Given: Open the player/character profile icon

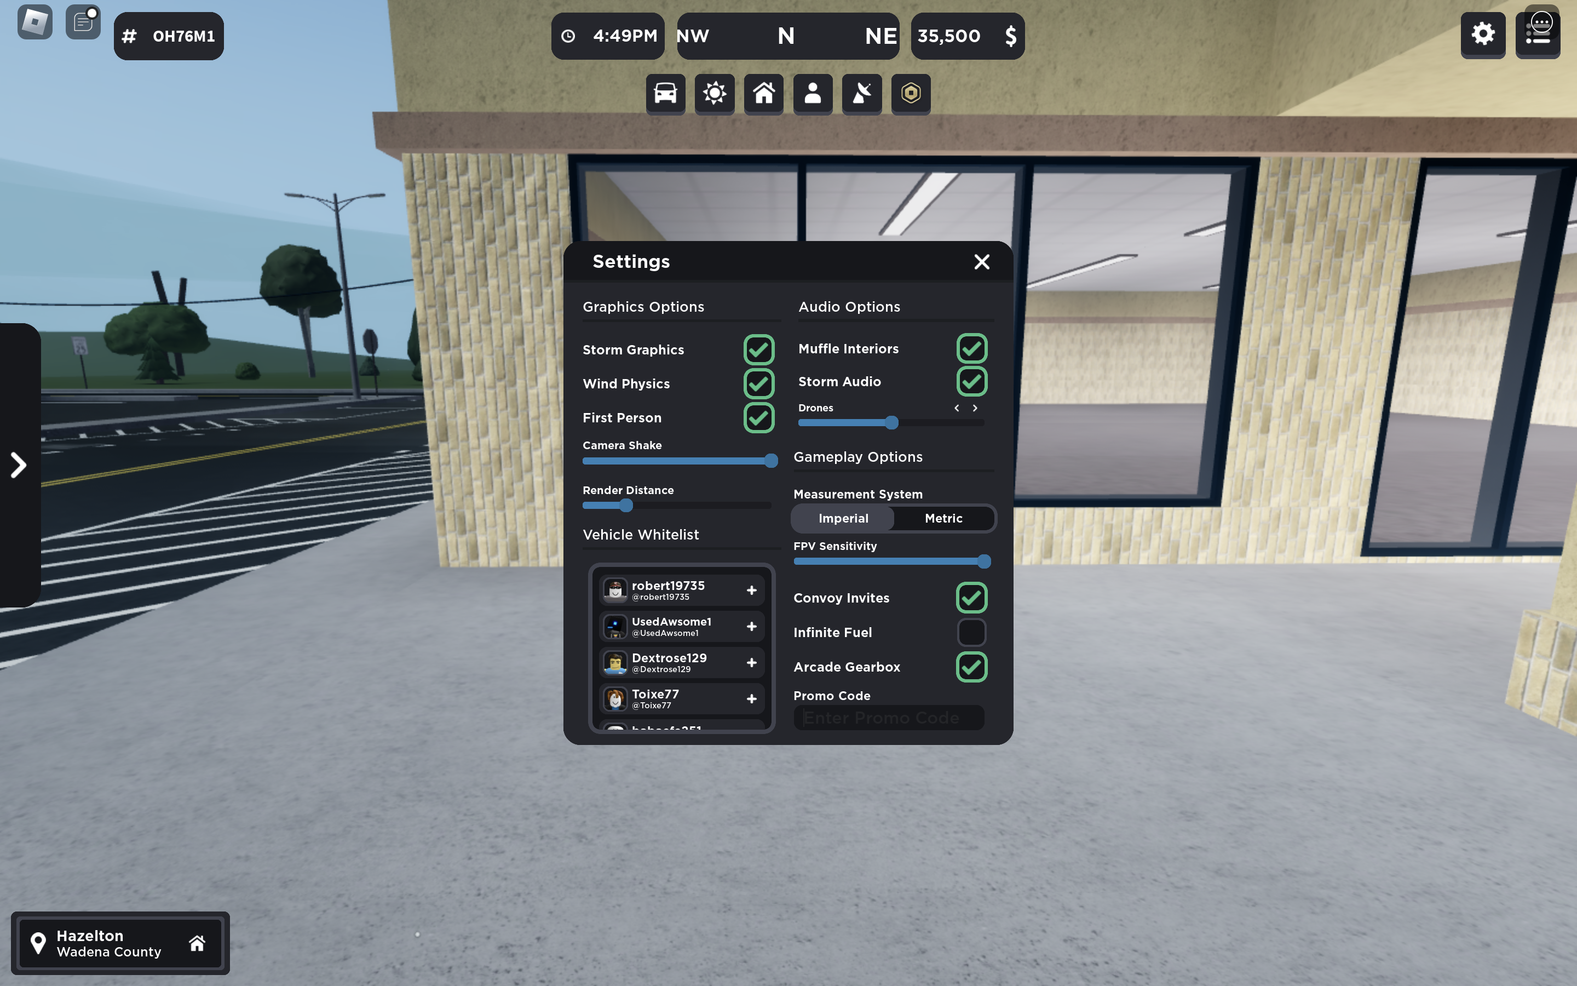Looking at the screenshot, I should 812,93.
